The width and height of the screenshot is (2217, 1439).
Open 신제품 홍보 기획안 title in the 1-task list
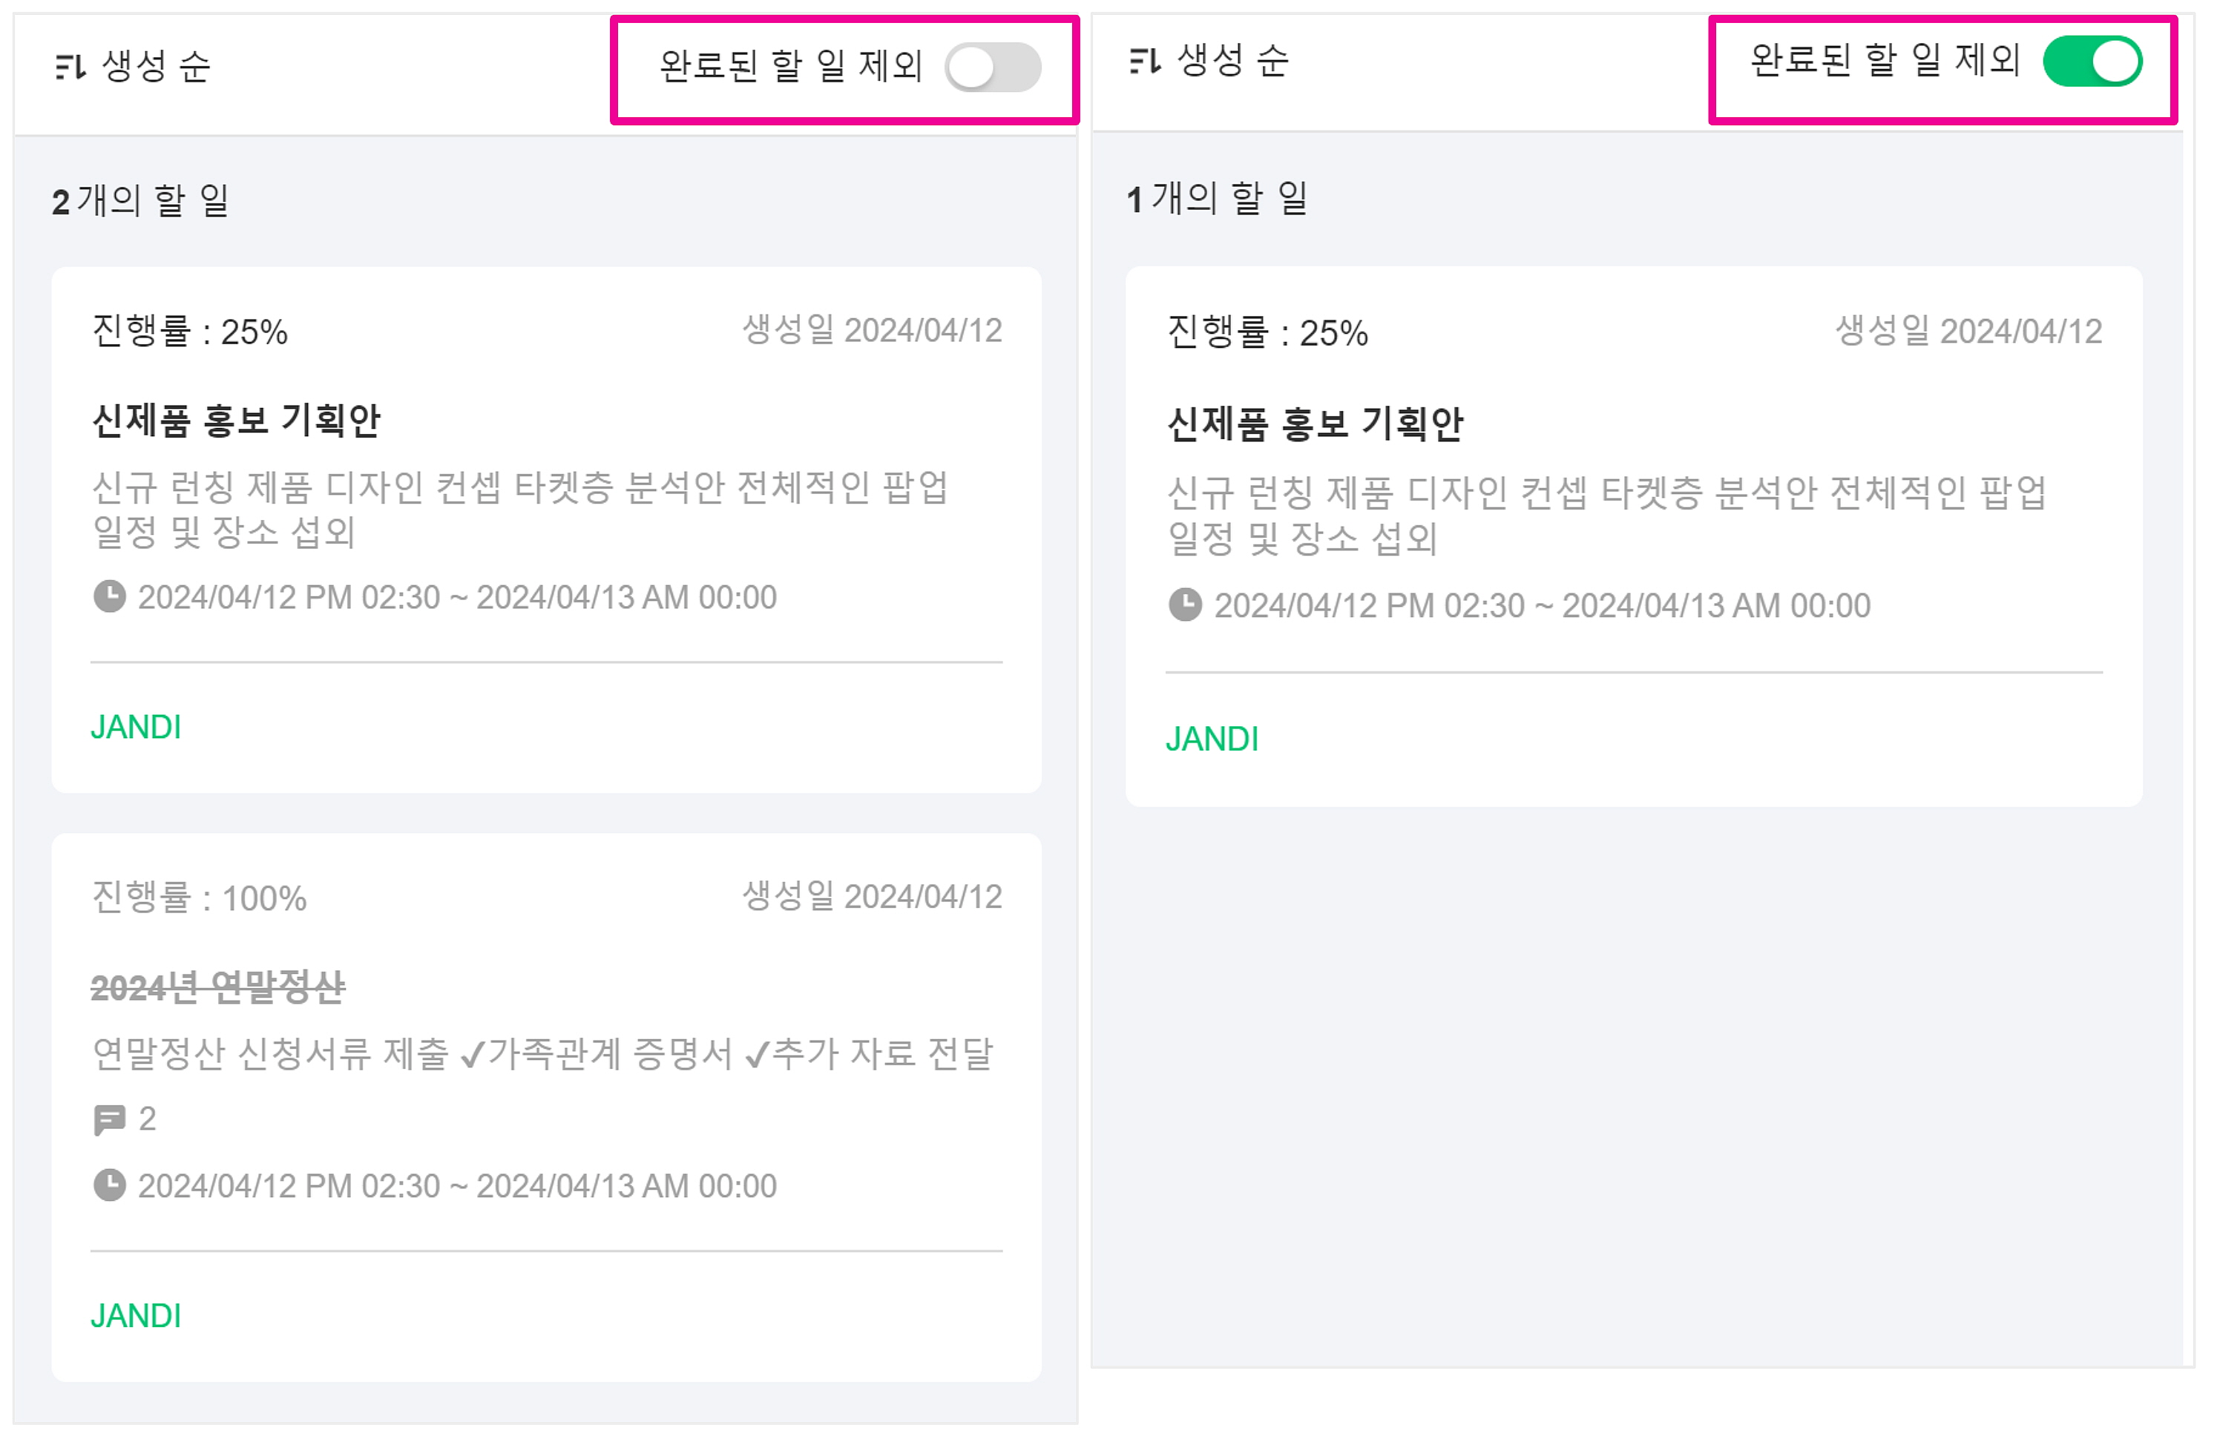(x=1314, y=425)
